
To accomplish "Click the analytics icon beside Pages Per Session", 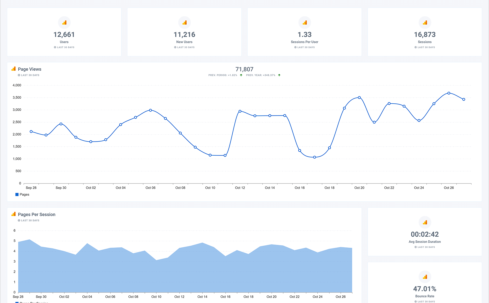I will (x=14, y=214).
